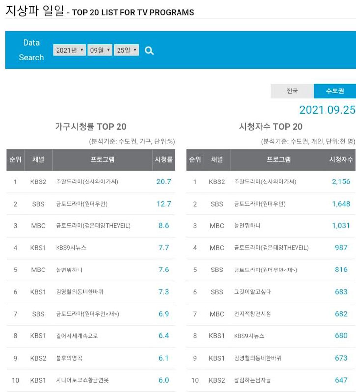Select viewer count 683
The height and width of the screenshot is (392, 356).
341,292
